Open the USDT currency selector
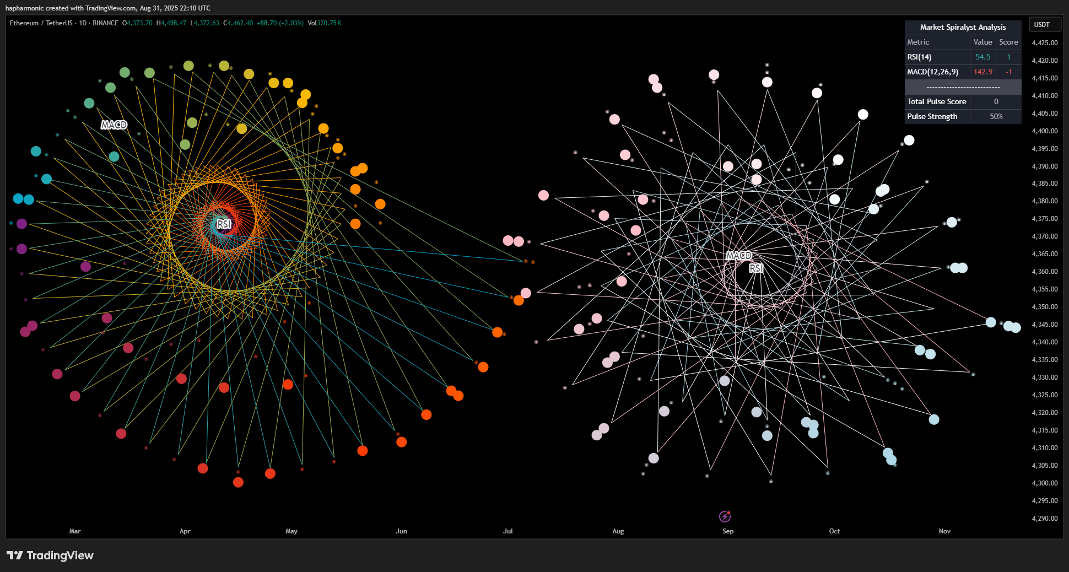Image resolution: width=1069 pixels, height=572 pixels. [x=1045, y=24]
